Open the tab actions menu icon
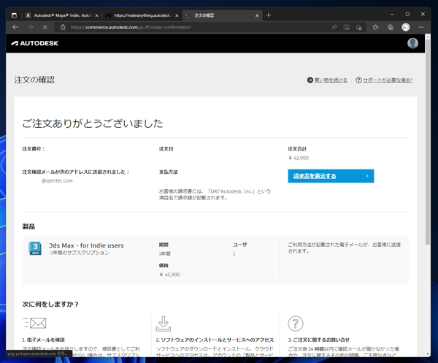Screen dimensions: 438x363 pos(14,15)
